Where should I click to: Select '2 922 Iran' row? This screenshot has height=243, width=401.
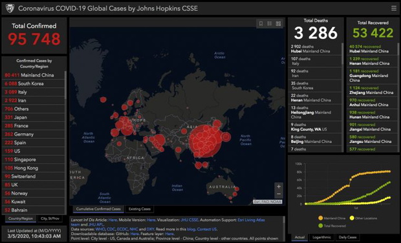(33, 100)
